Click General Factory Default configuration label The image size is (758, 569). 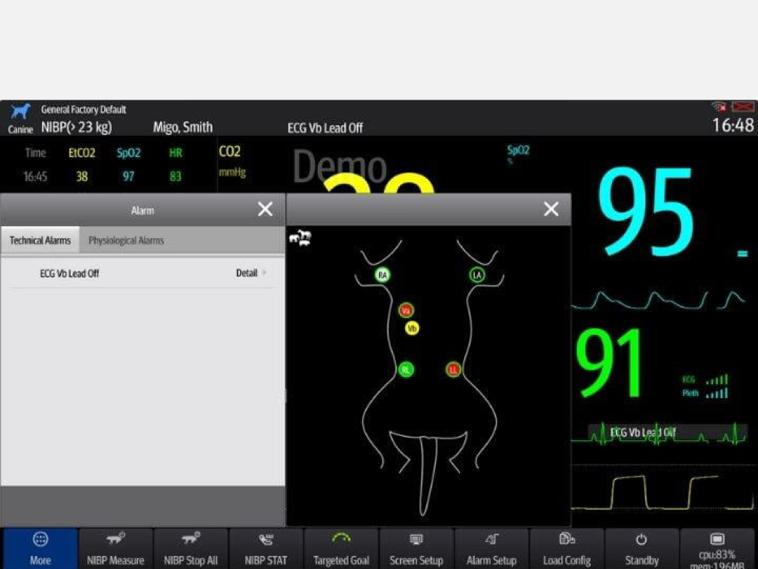[84, 109]
